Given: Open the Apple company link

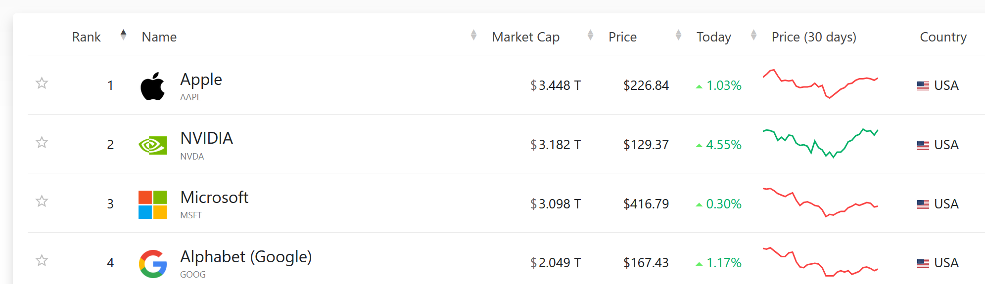Looking at the screenshot, I should click(201, 80).
